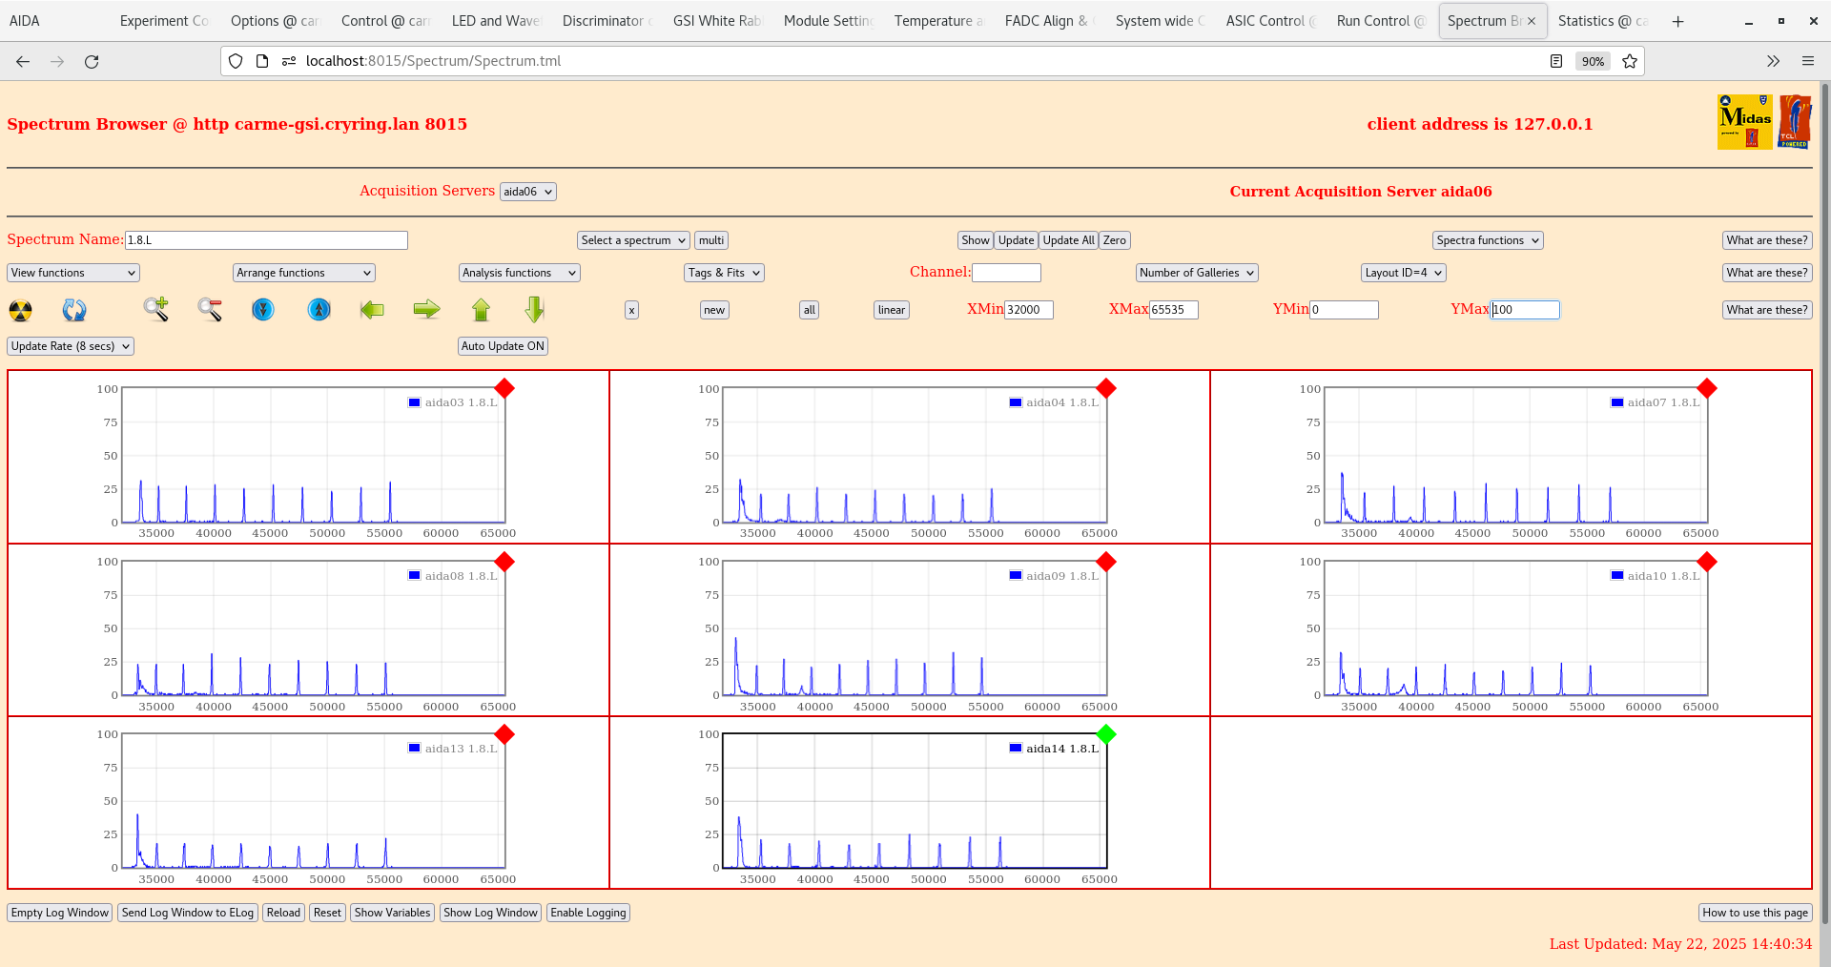Open the Spectra functions dropdown
Screen dimensions: 1831x967
pyautogui.click(x=1487, y=239)
